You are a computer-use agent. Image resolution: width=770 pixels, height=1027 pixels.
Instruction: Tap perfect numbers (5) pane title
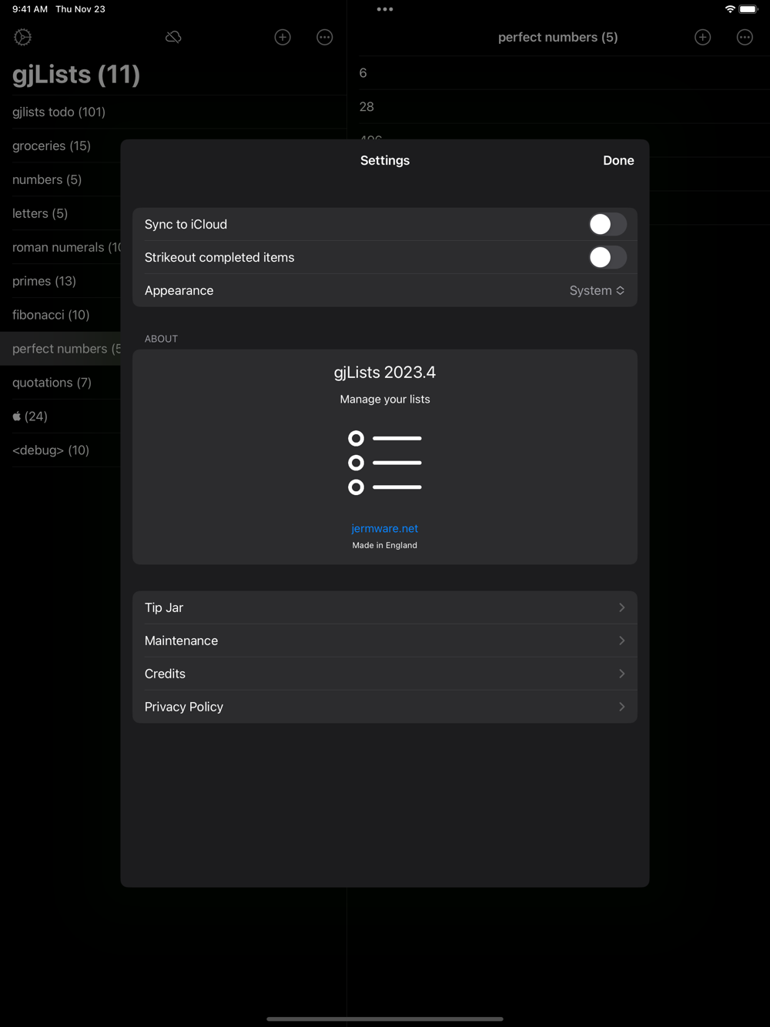[x=557, y=37]
